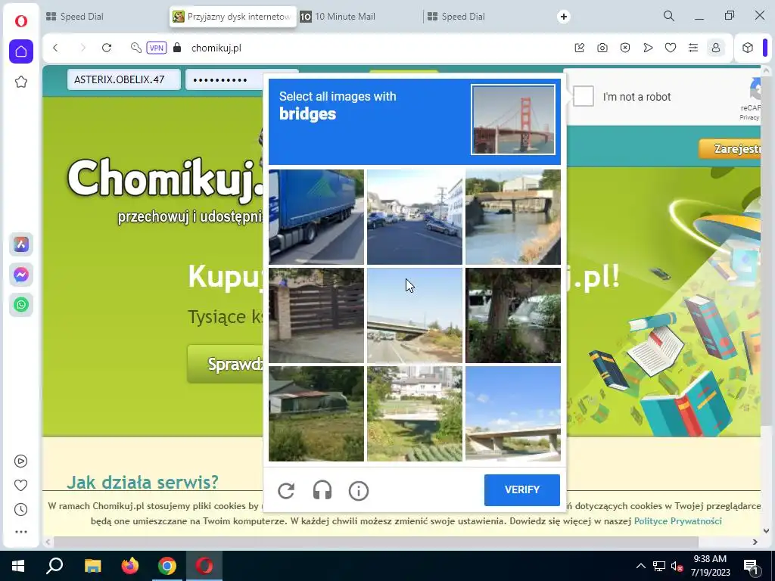Open Opera home start page icon
This screenshot has width=775, height=581.
tap(21, 51)
